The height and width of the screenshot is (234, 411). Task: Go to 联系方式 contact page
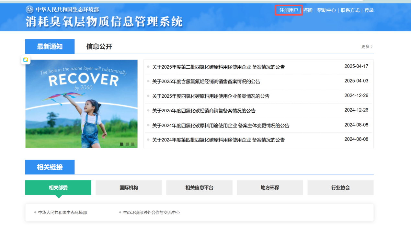coord(350,10)
